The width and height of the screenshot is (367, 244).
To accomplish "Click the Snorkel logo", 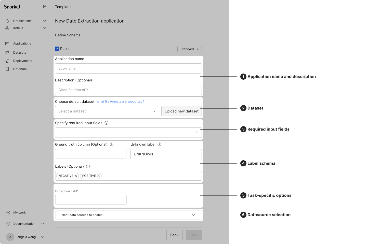I will (12, 7).
